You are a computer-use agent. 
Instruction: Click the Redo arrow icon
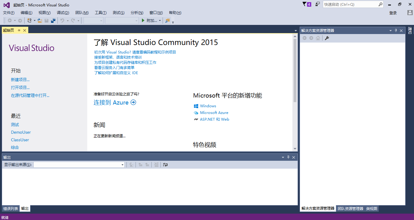[x=73, y=21]
